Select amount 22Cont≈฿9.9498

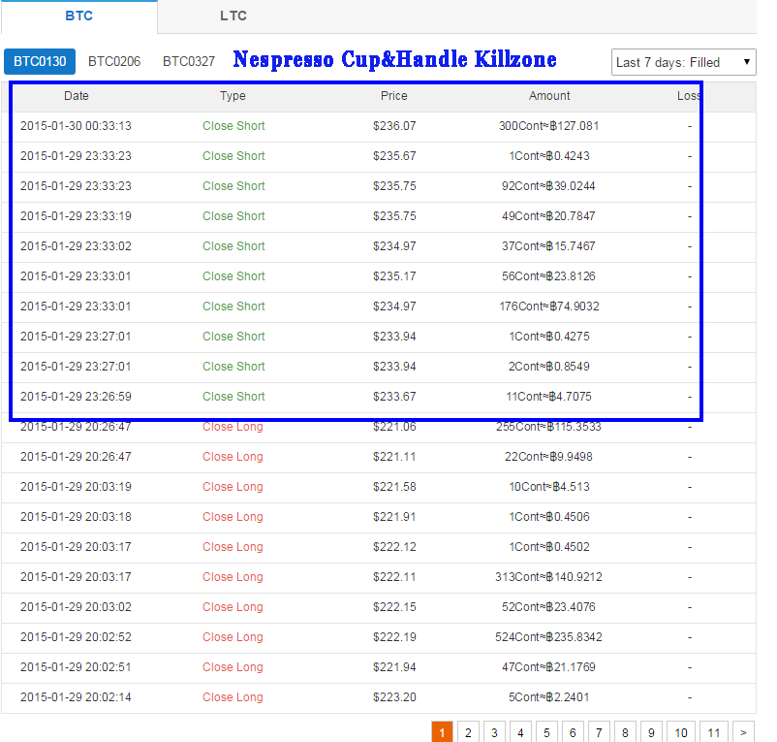coord(549,457)
